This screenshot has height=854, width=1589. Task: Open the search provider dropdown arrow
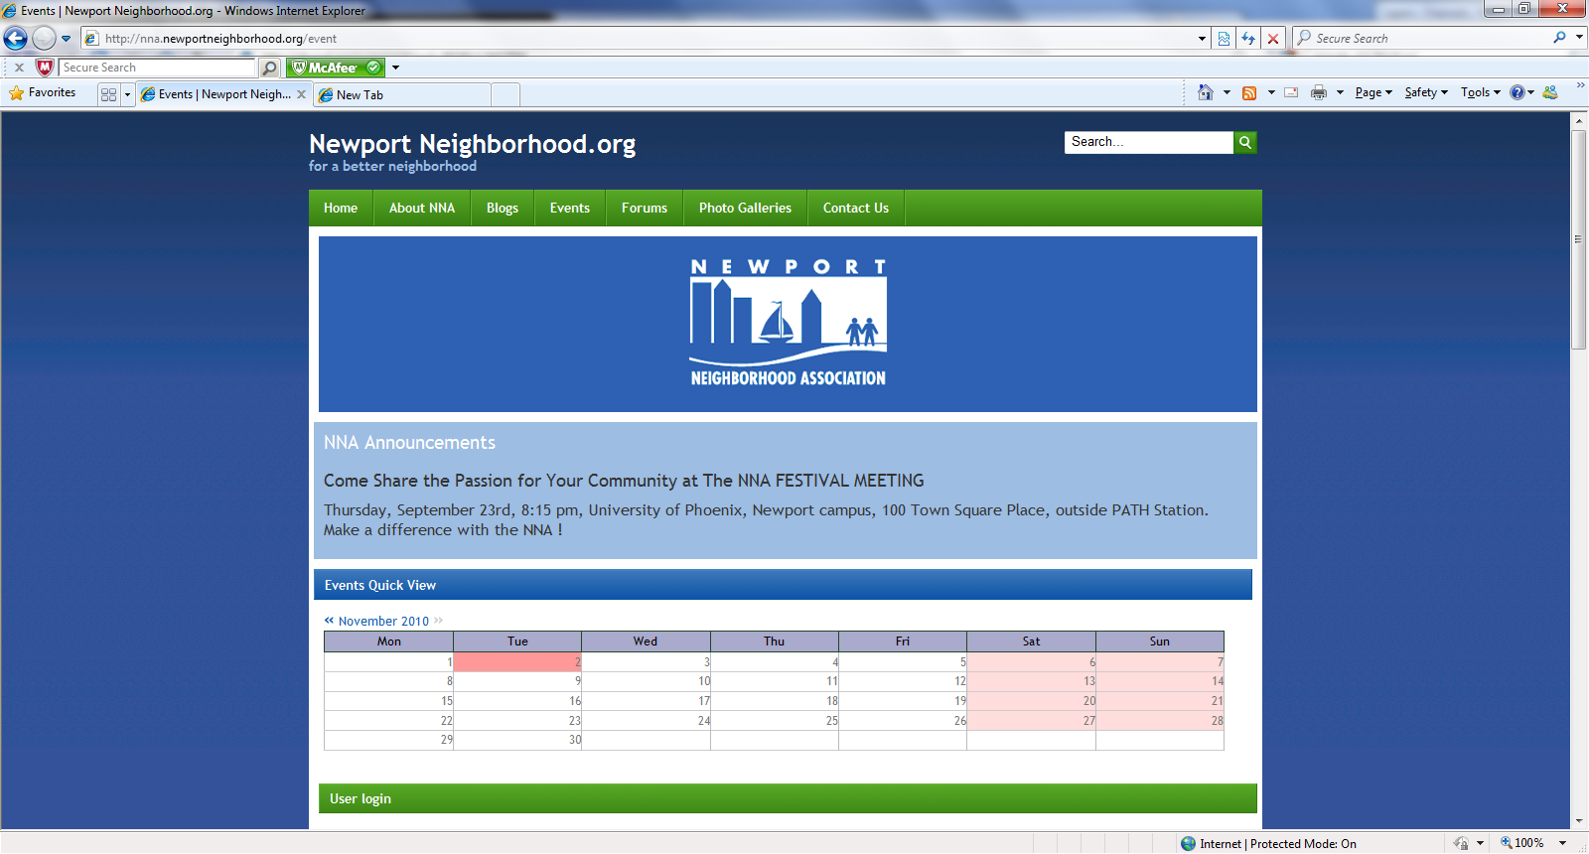1579,38
